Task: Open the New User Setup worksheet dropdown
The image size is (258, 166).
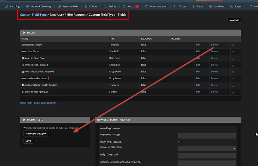Action: [36, 133]
